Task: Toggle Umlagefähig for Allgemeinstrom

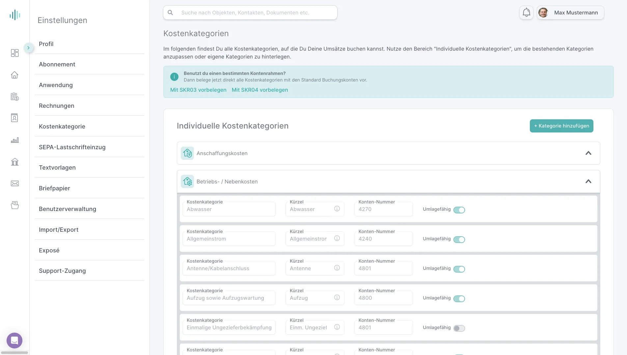Action: pyautogui.click(x=459, y=240)
